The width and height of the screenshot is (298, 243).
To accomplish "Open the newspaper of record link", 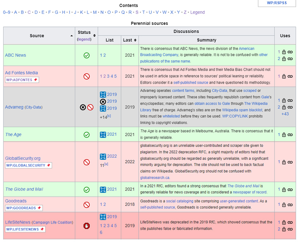I will click(x=250, y=192).
